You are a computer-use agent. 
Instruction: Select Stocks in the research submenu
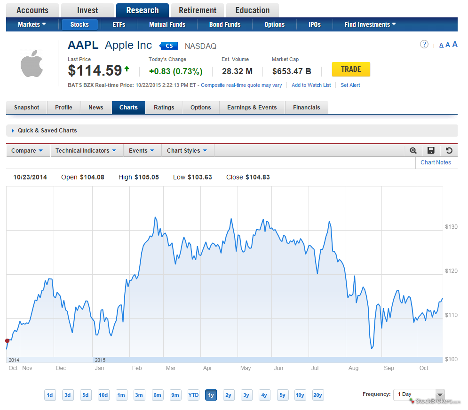pos(79,24)
